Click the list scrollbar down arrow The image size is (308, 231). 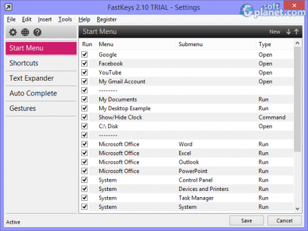[x=297, y=209]
